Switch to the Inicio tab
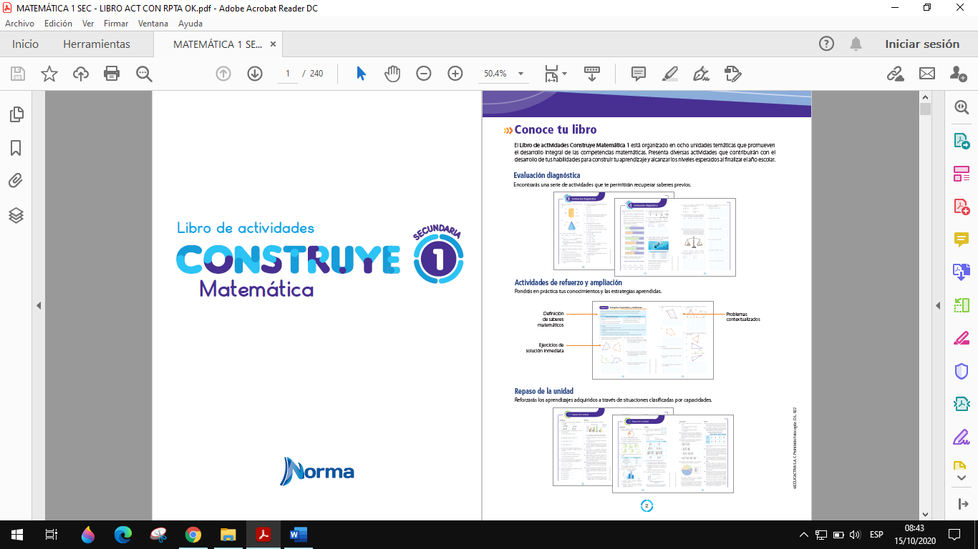978x549 pixels. point(26,44)
